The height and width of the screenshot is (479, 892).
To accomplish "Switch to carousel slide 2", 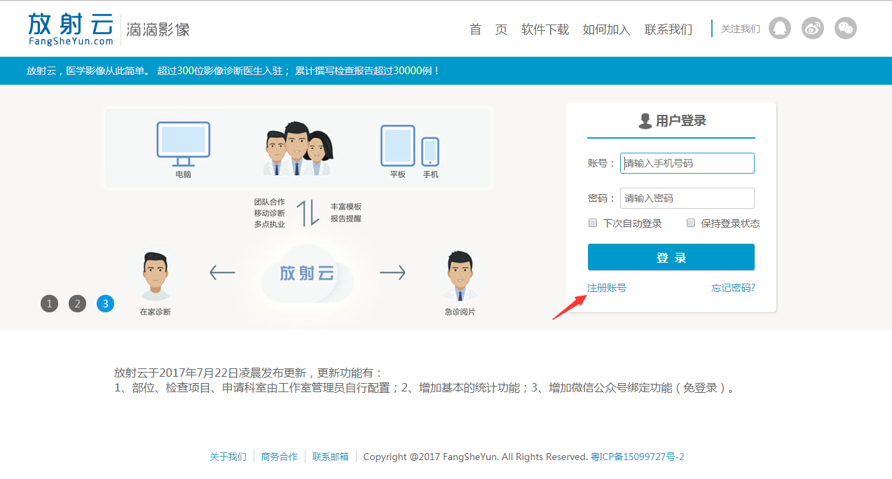I will click(77, 303).
